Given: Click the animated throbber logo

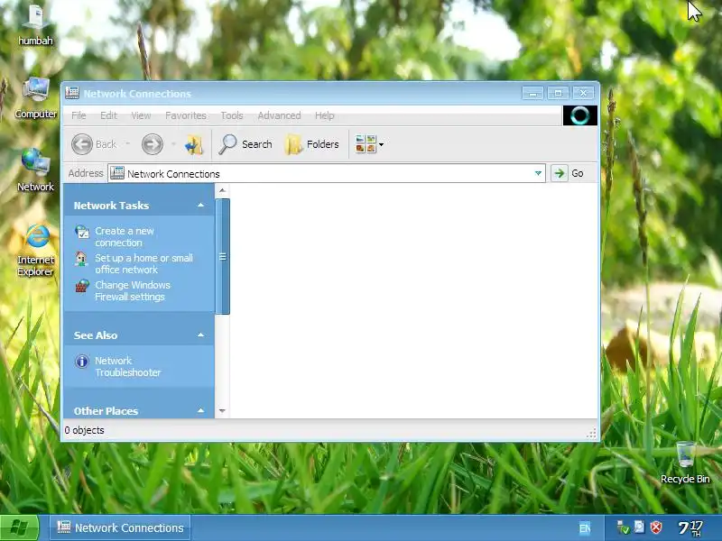Looking at the screenshot, I should tap(580, 115).
